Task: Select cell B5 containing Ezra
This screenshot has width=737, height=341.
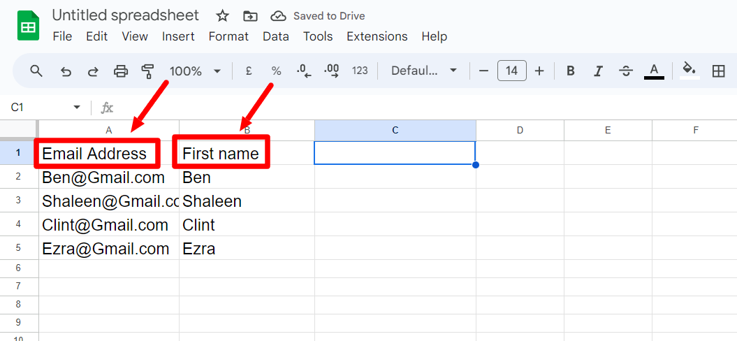Action: (247, 248)
